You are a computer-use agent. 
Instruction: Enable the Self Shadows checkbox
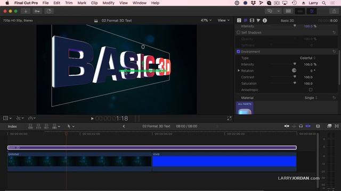[x=238, y=32]
